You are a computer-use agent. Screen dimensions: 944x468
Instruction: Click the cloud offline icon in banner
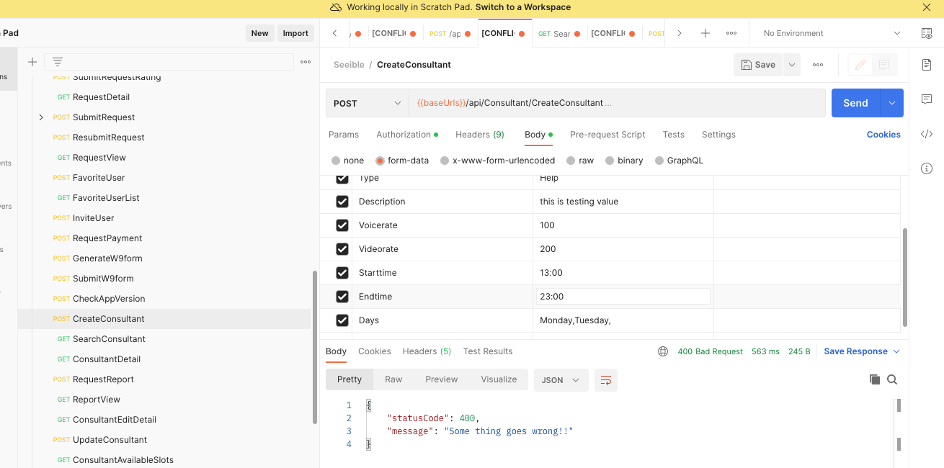click(336, 7)
